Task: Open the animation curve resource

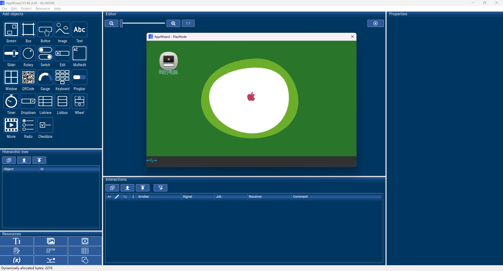Action: coord(51,260)
